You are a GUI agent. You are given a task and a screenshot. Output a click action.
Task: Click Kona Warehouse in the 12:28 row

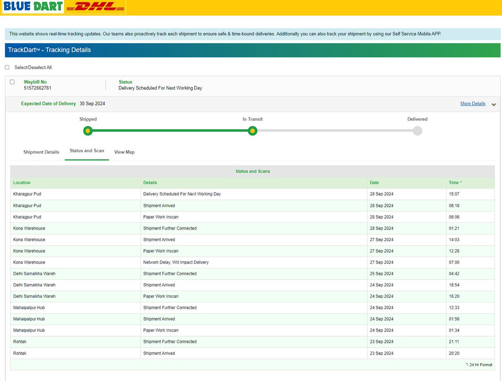(x=29, y=251)
